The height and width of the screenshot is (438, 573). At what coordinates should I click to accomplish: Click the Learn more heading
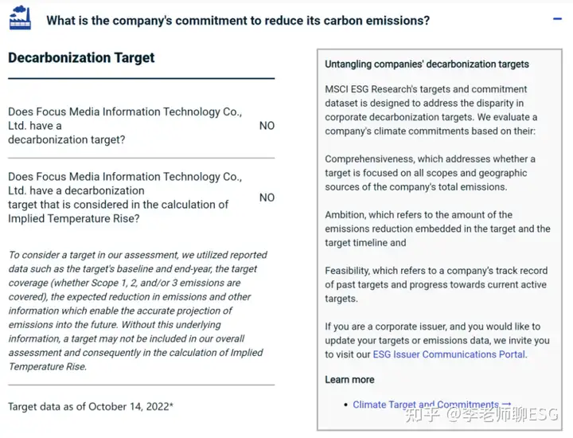349,380
